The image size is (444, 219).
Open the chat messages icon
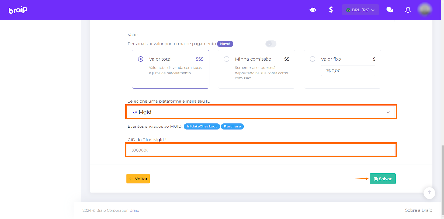tap(390, 10)
